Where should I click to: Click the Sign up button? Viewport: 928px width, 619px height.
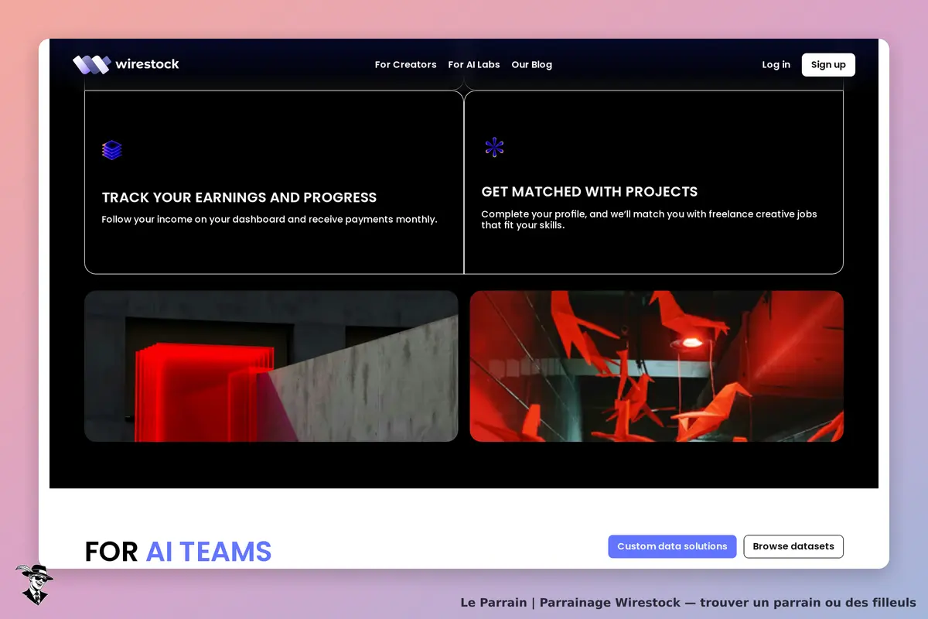pyautogui.click(x=828, y=65)
